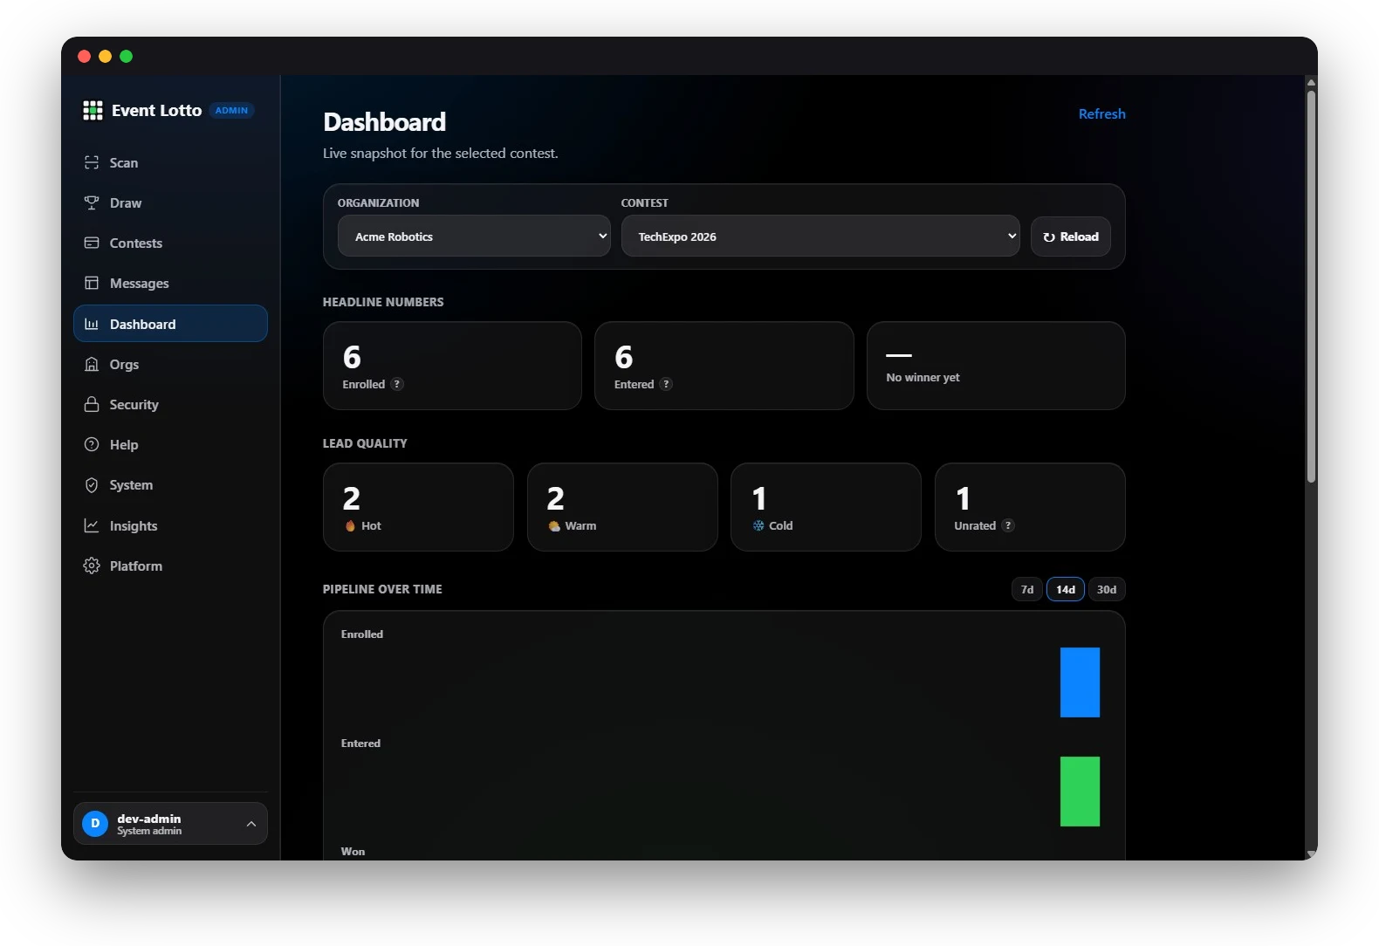Click the Cold leads card
The width and height of the screenshot is (1379, 946).
pos(826,507)
